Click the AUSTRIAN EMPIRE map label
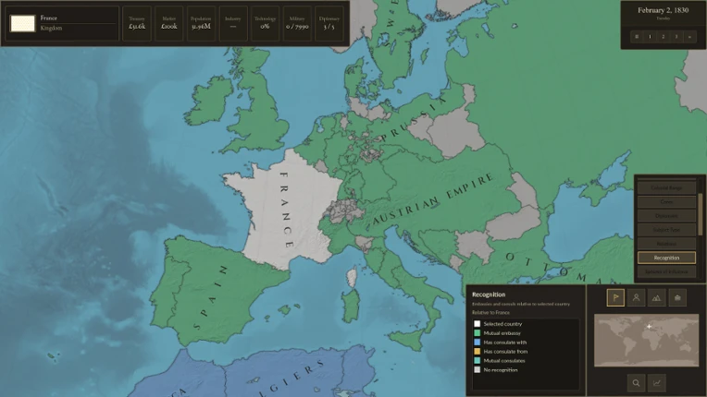The height and width of the screenshot is (397, 707). coord(433,199)
